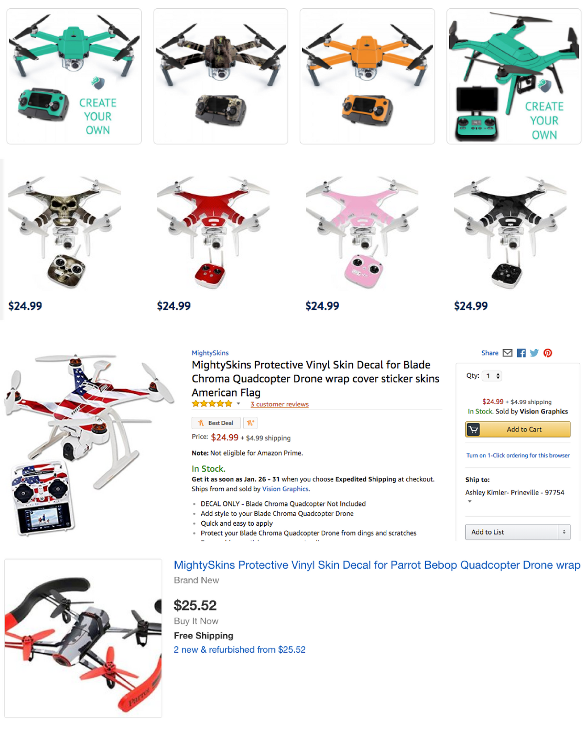Share the product on Twitter

point(534,353)
